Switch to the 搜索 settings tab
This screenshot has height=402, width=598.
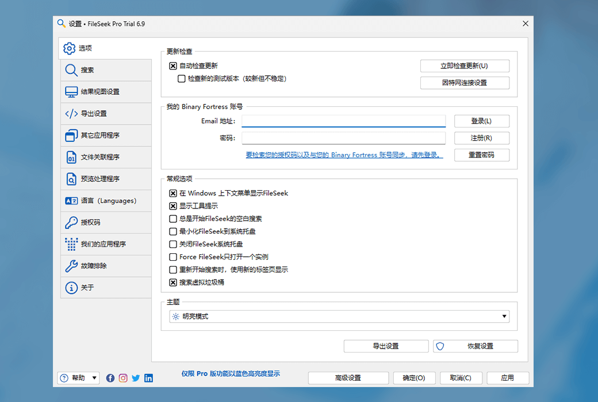point(106,70)
